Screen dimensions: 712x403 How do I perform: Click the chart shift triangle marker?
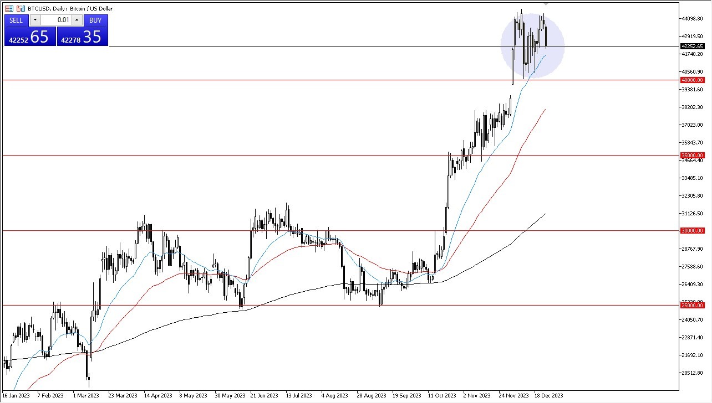(x=546, y=5)
